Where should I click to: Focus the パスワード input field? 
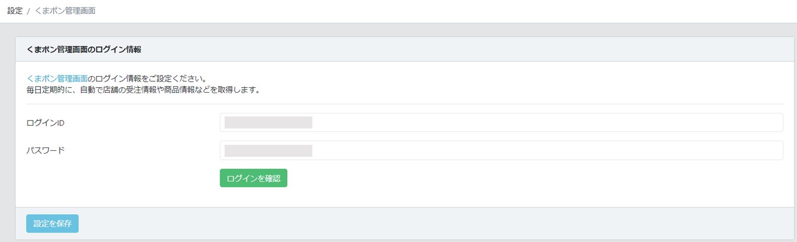501,150
